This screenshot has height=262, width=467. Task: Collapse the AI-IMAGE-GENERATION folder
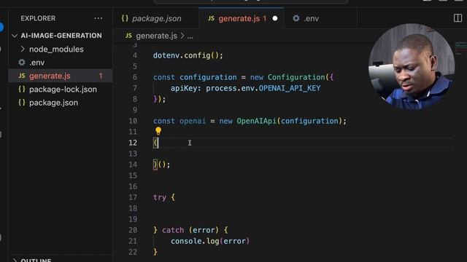point(15,36)
